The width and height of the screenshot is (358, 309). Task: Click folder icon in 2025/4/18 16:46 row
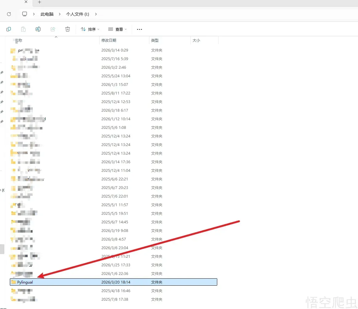[x=13, y=291]
